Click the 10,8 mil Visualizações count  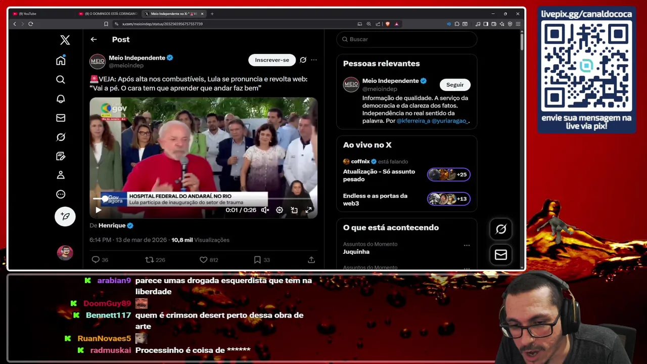coord(200,240)
